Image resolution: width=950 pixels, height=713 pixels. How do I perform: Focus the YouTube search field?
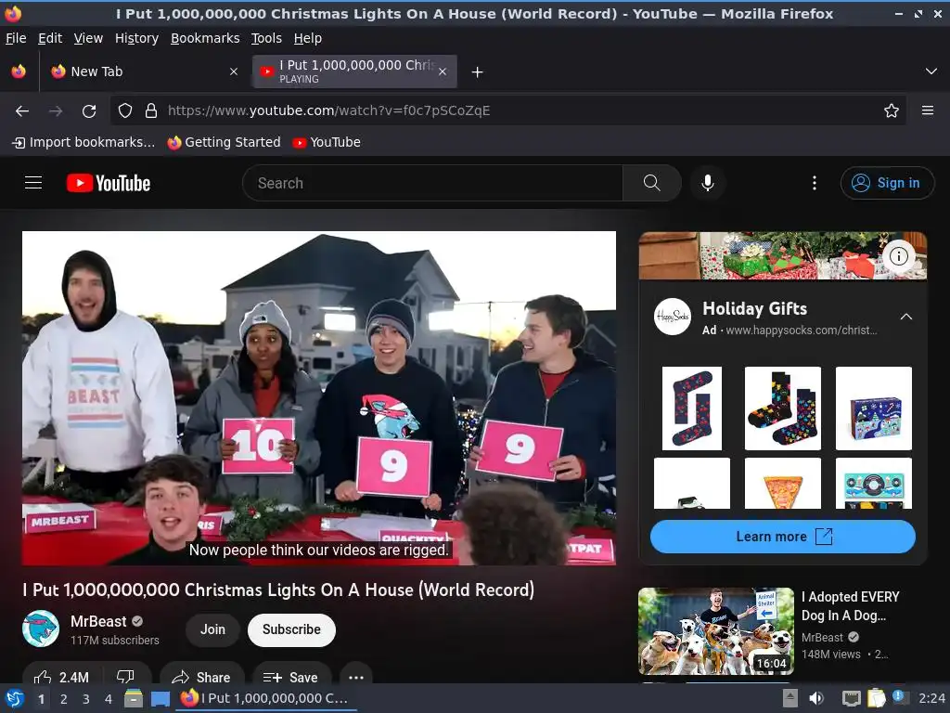coord(432,183)
